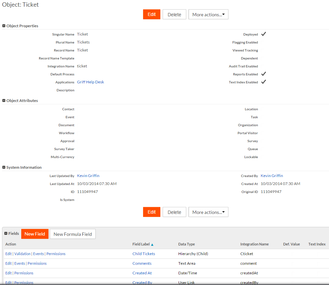The image size is (329, 285).
Task: Click the Text Index Enabled checkmark
Action: [264, 82]
